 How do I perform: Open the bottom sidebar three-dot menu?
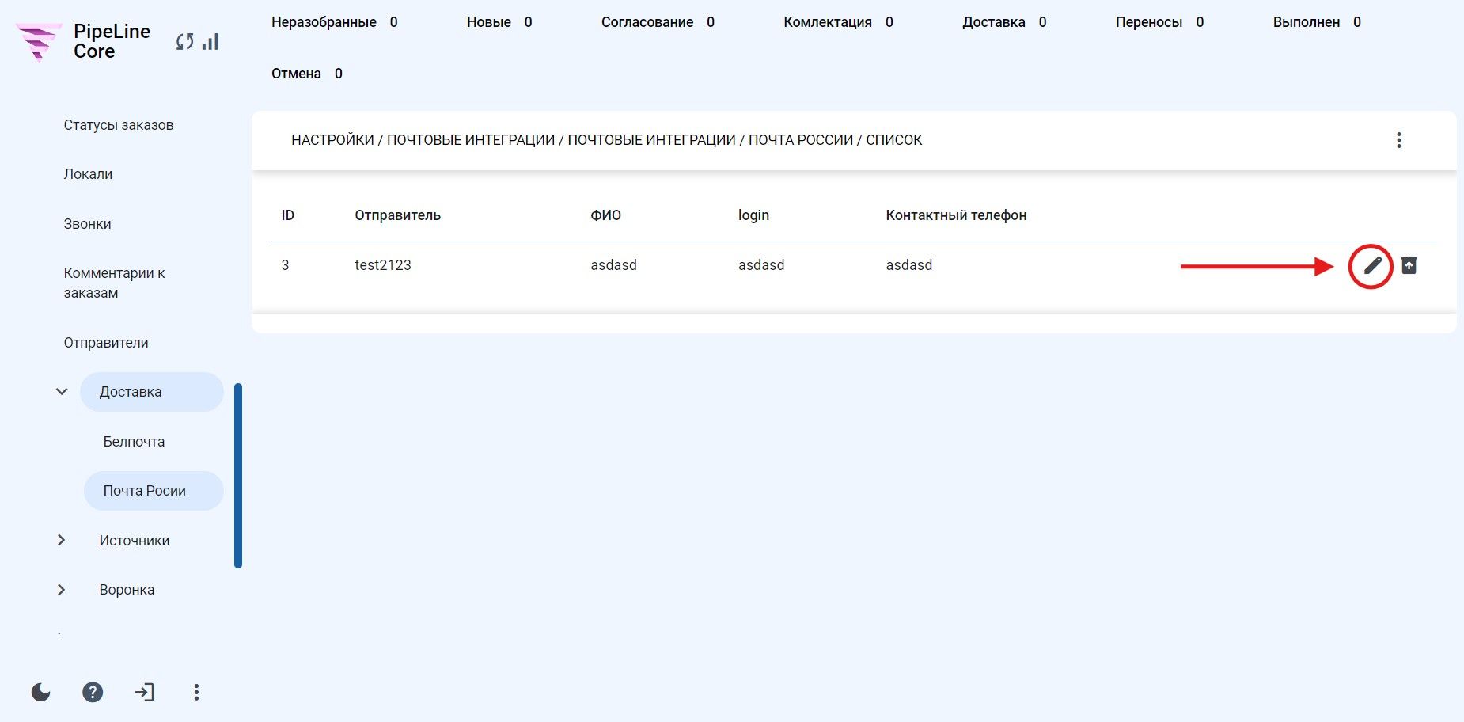click(x=196, y=693)
